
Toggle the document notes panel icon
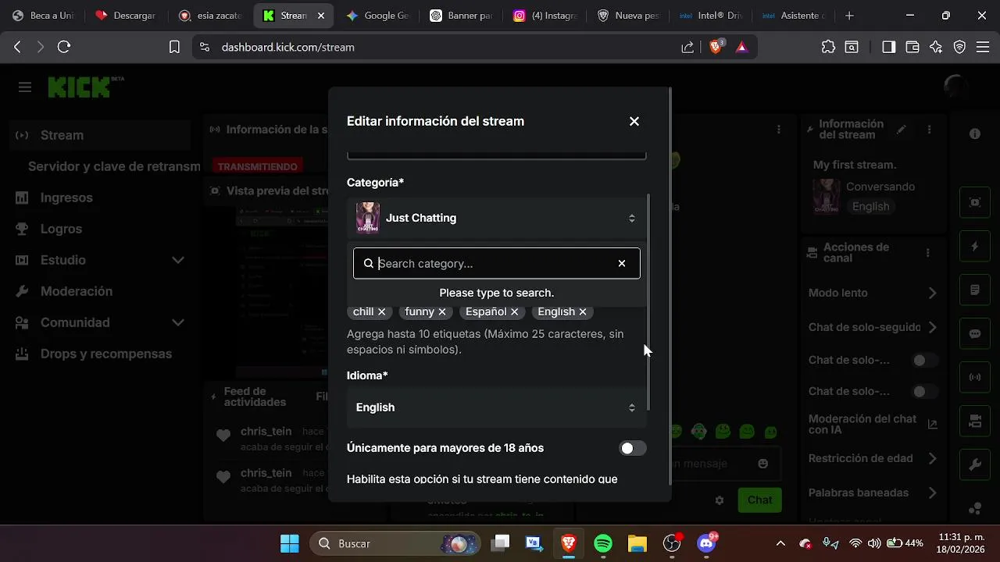[x=974, y=290]
